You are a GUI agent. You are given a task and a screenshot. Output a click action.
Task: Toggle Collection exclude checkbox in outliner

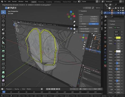coord(116,8)
